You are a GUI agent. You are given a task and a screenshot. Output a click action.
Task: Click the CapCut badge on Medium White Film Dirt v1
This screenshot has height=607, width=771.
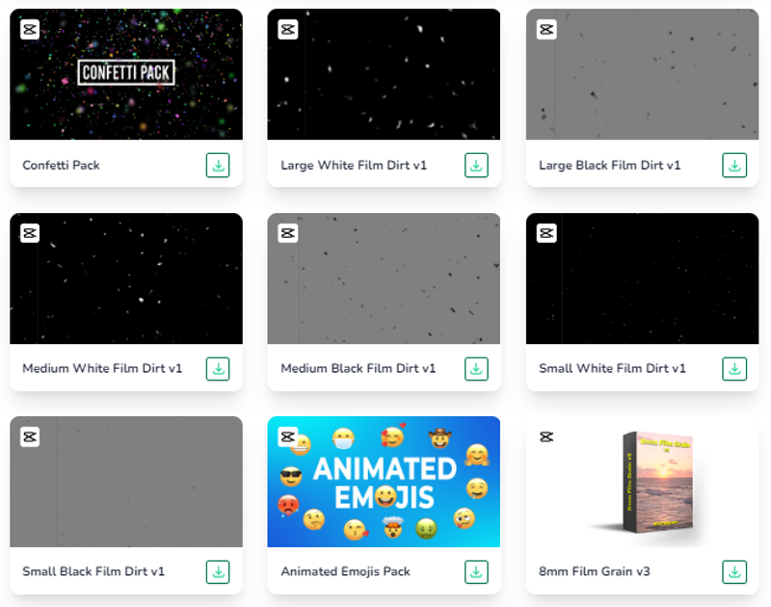28,231
